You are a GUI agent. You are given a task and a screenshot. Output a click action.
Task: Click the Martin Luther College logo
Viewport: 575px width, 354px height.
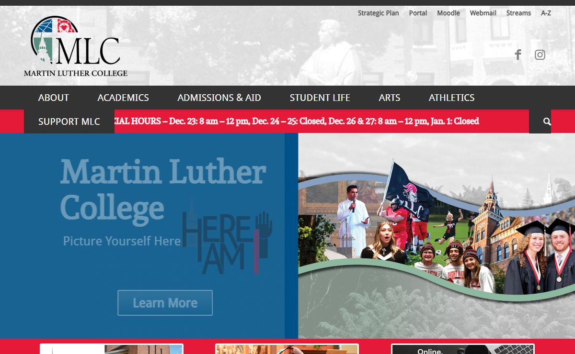point(76,46)
